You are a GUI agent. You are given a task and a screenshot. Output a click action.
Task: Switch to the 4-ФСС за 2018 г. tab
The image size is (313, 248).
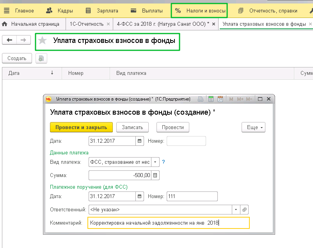pyautogui.click(x=163, y=24)
